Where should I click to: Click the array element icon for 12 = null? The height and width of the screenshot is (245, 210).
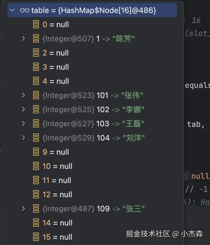pos(36,194)
